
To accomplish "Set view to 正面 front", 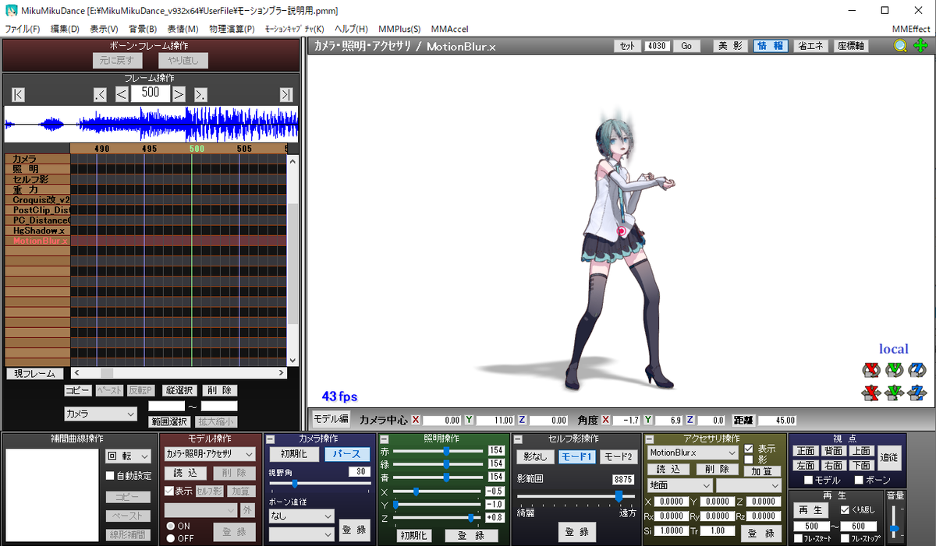I will (806, 450).
